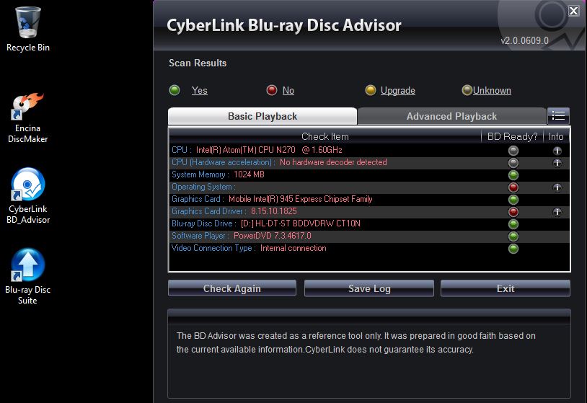Image resolution: width=587 pixels, height=403 pixels.
Task: Select driver version '8.15.10.1825' row
Action: 369,211
